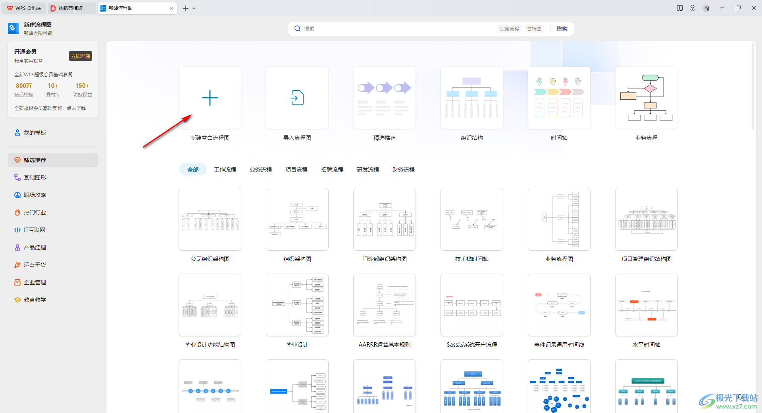Select the 业务流程 search suggestion tag
762x413 pixels.
coord(510,29)
